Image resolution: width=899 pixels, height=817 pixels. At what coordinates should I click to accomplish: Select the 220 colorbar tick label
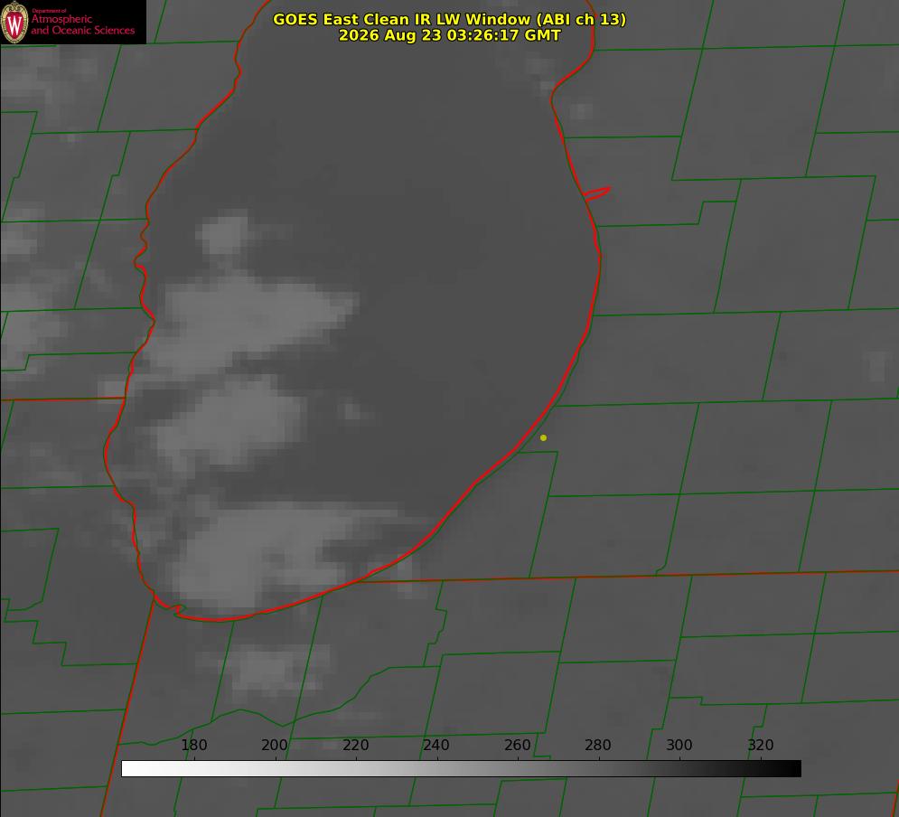355,745
